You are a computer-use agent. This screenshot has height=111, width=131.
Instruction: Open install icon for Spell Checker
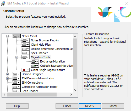26,53
